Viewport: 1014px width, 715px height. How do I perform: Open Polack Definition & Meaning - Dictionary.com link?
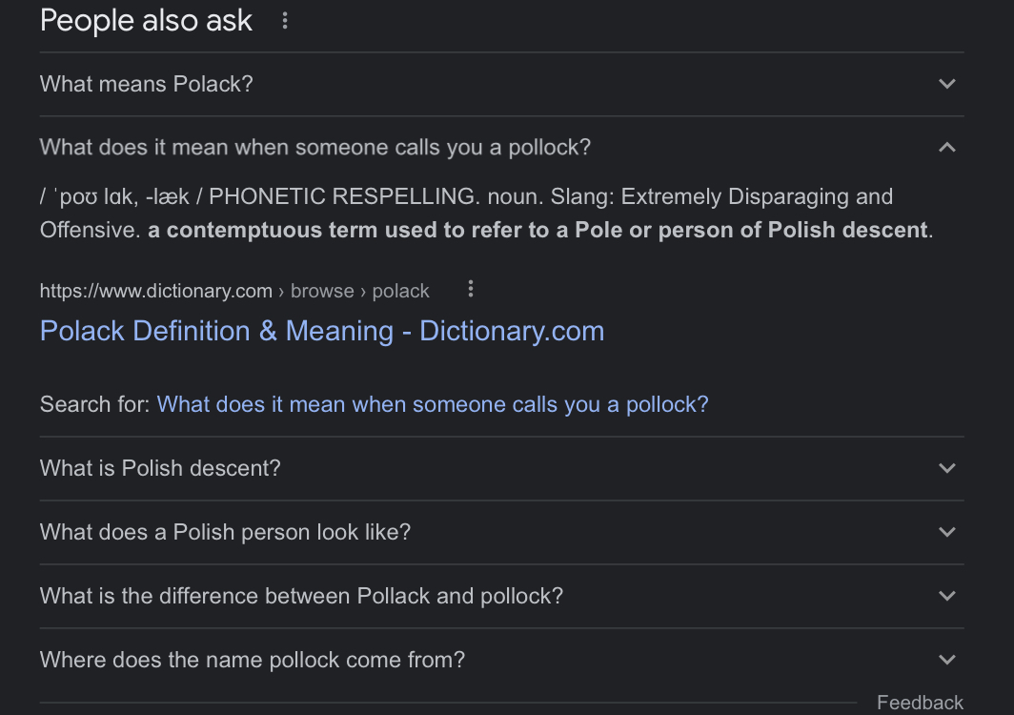[x=322, y=332]
